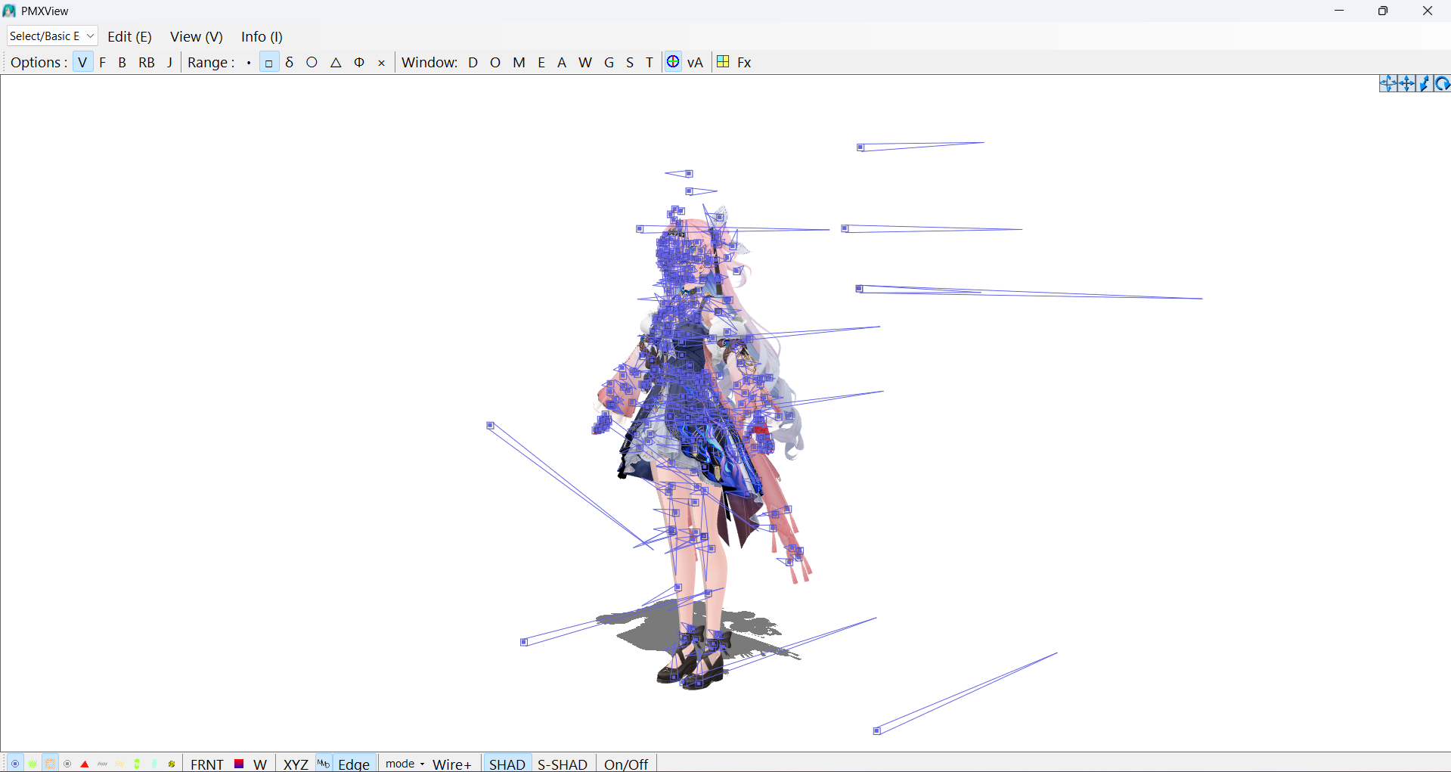This screenshot has width=1451, height=772.
Task: Click the W button in bottom bar
Action: (x=260, y=764)
